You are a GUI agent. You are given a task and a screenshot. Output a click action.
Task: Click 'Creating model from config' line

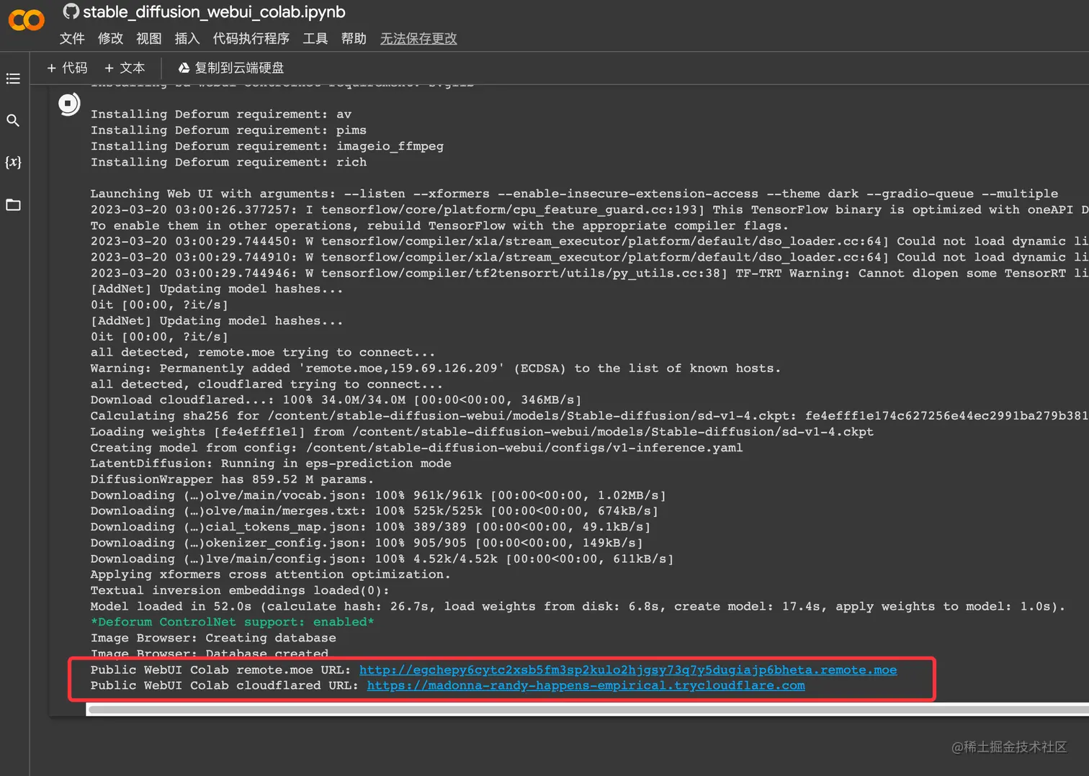tap(416, 448)
